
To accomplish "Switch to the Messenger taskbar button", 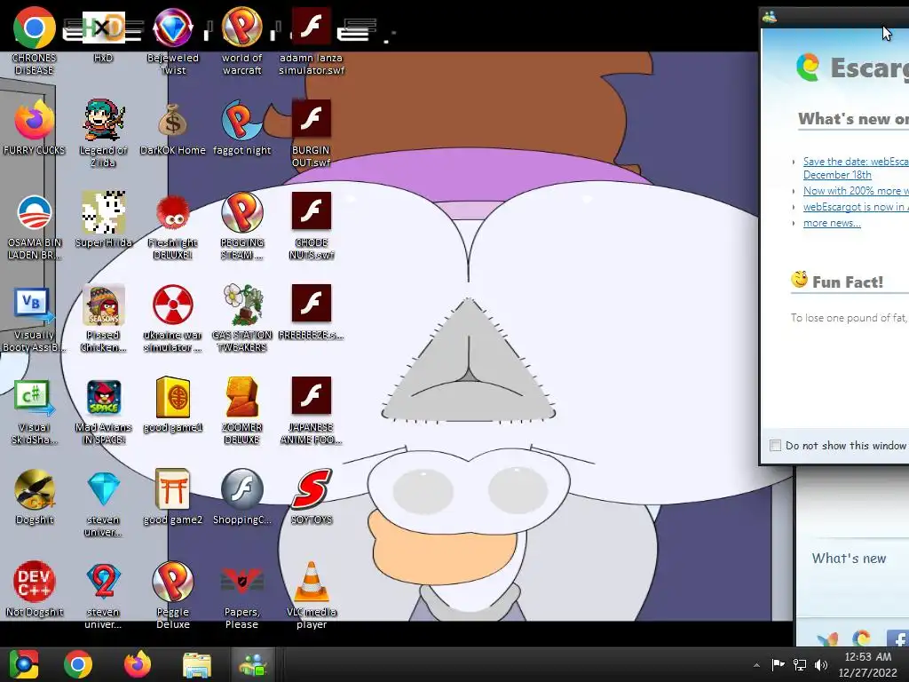I will pos(253,664).
